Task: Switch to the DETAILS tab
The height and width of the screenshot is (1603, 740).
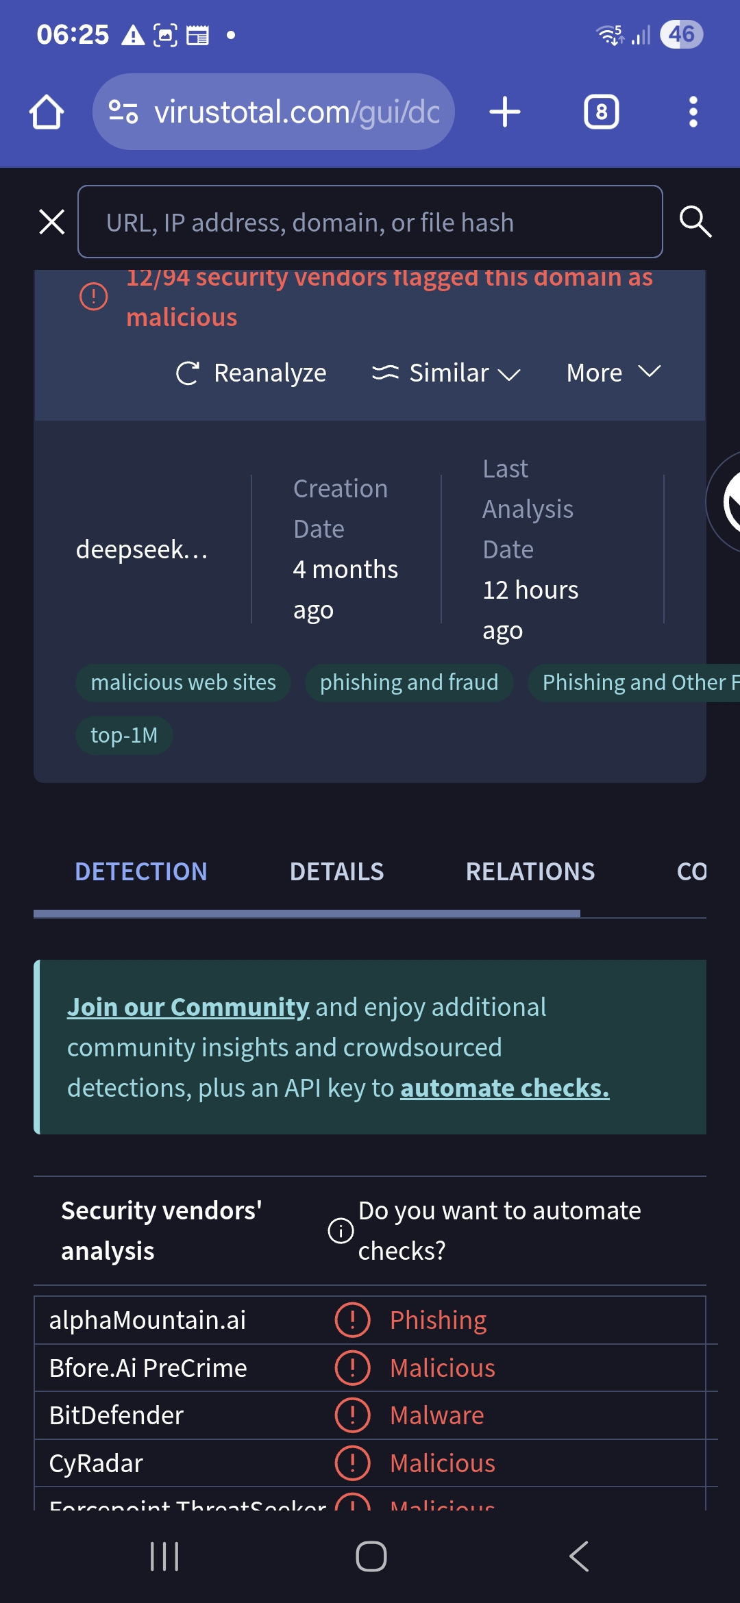Action: (336, 871)
